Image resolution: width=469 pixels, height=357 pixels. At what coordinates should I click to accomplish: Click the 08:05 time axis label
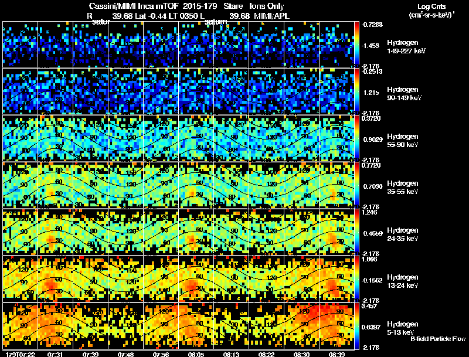point(196,354)
